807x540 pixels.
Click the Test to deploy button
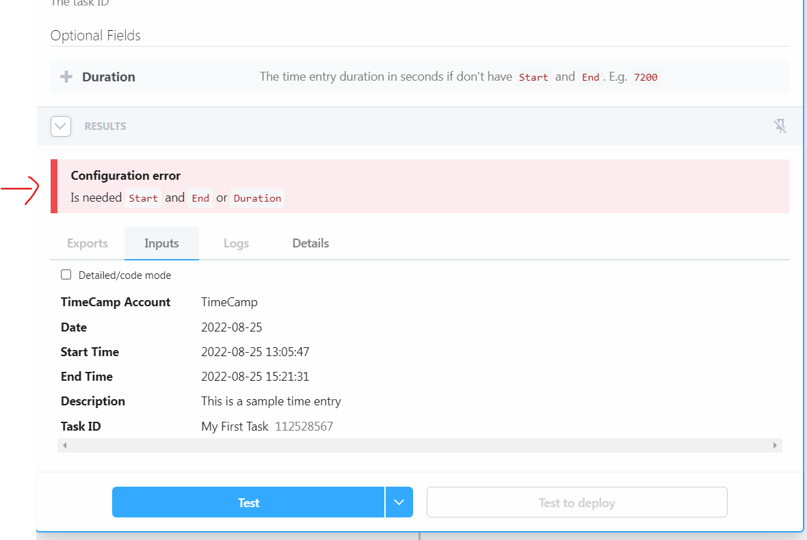pos(577,502)
